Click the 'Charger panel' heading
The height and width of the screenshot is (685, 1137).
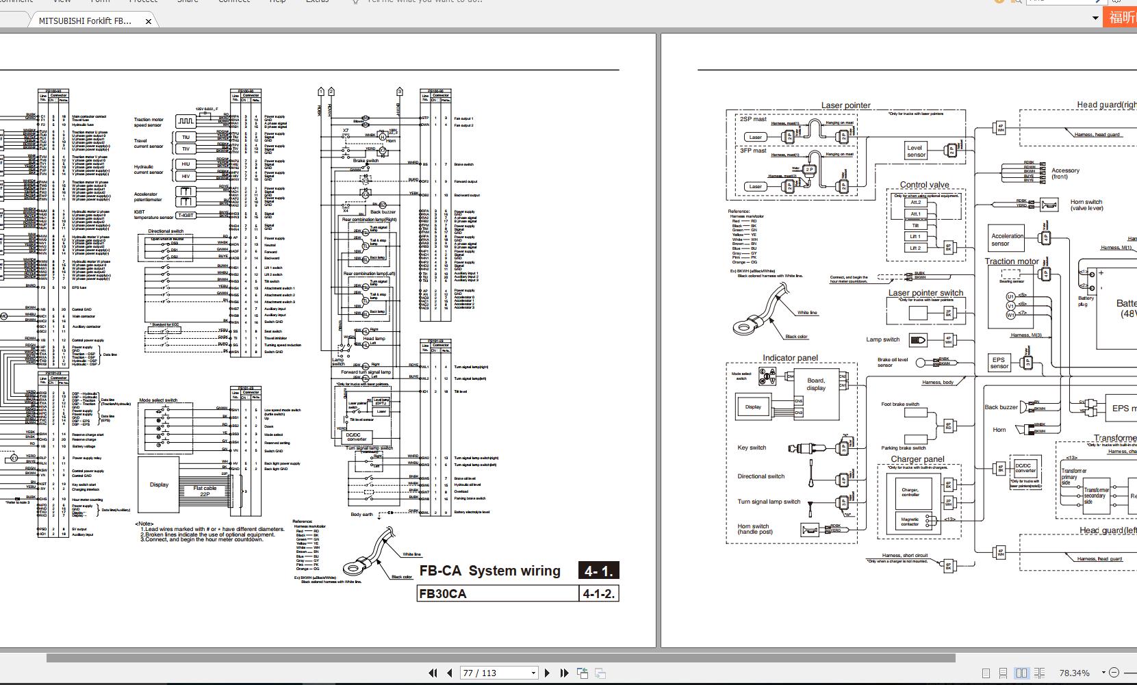(x=917, y=459)
